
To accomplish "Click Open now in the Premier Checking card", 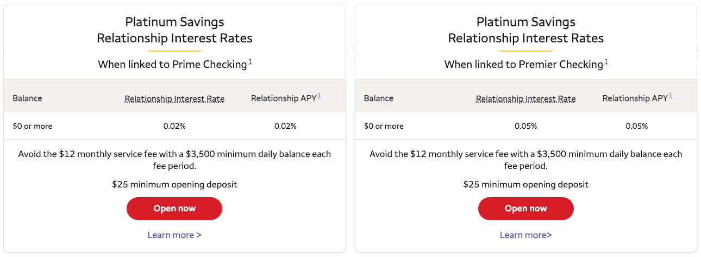I will point(525,209).
